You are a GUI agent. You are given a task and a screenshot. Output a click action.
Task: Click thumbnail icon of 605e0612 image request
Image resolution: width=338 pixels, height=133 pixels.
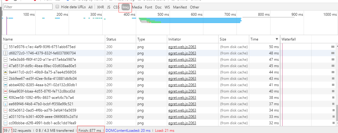click(5, 110)
